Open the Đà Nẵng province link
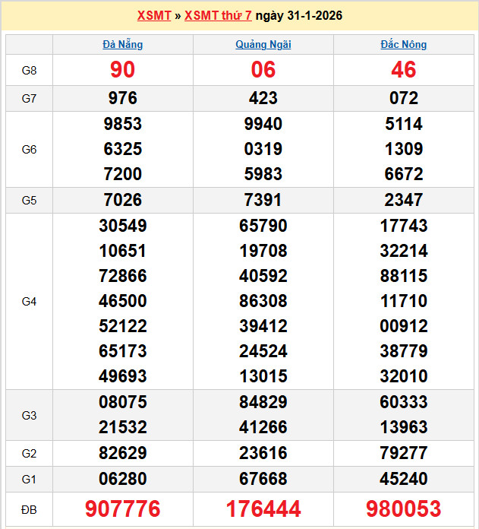Screen dimensions: 479x529 [122, 44]
